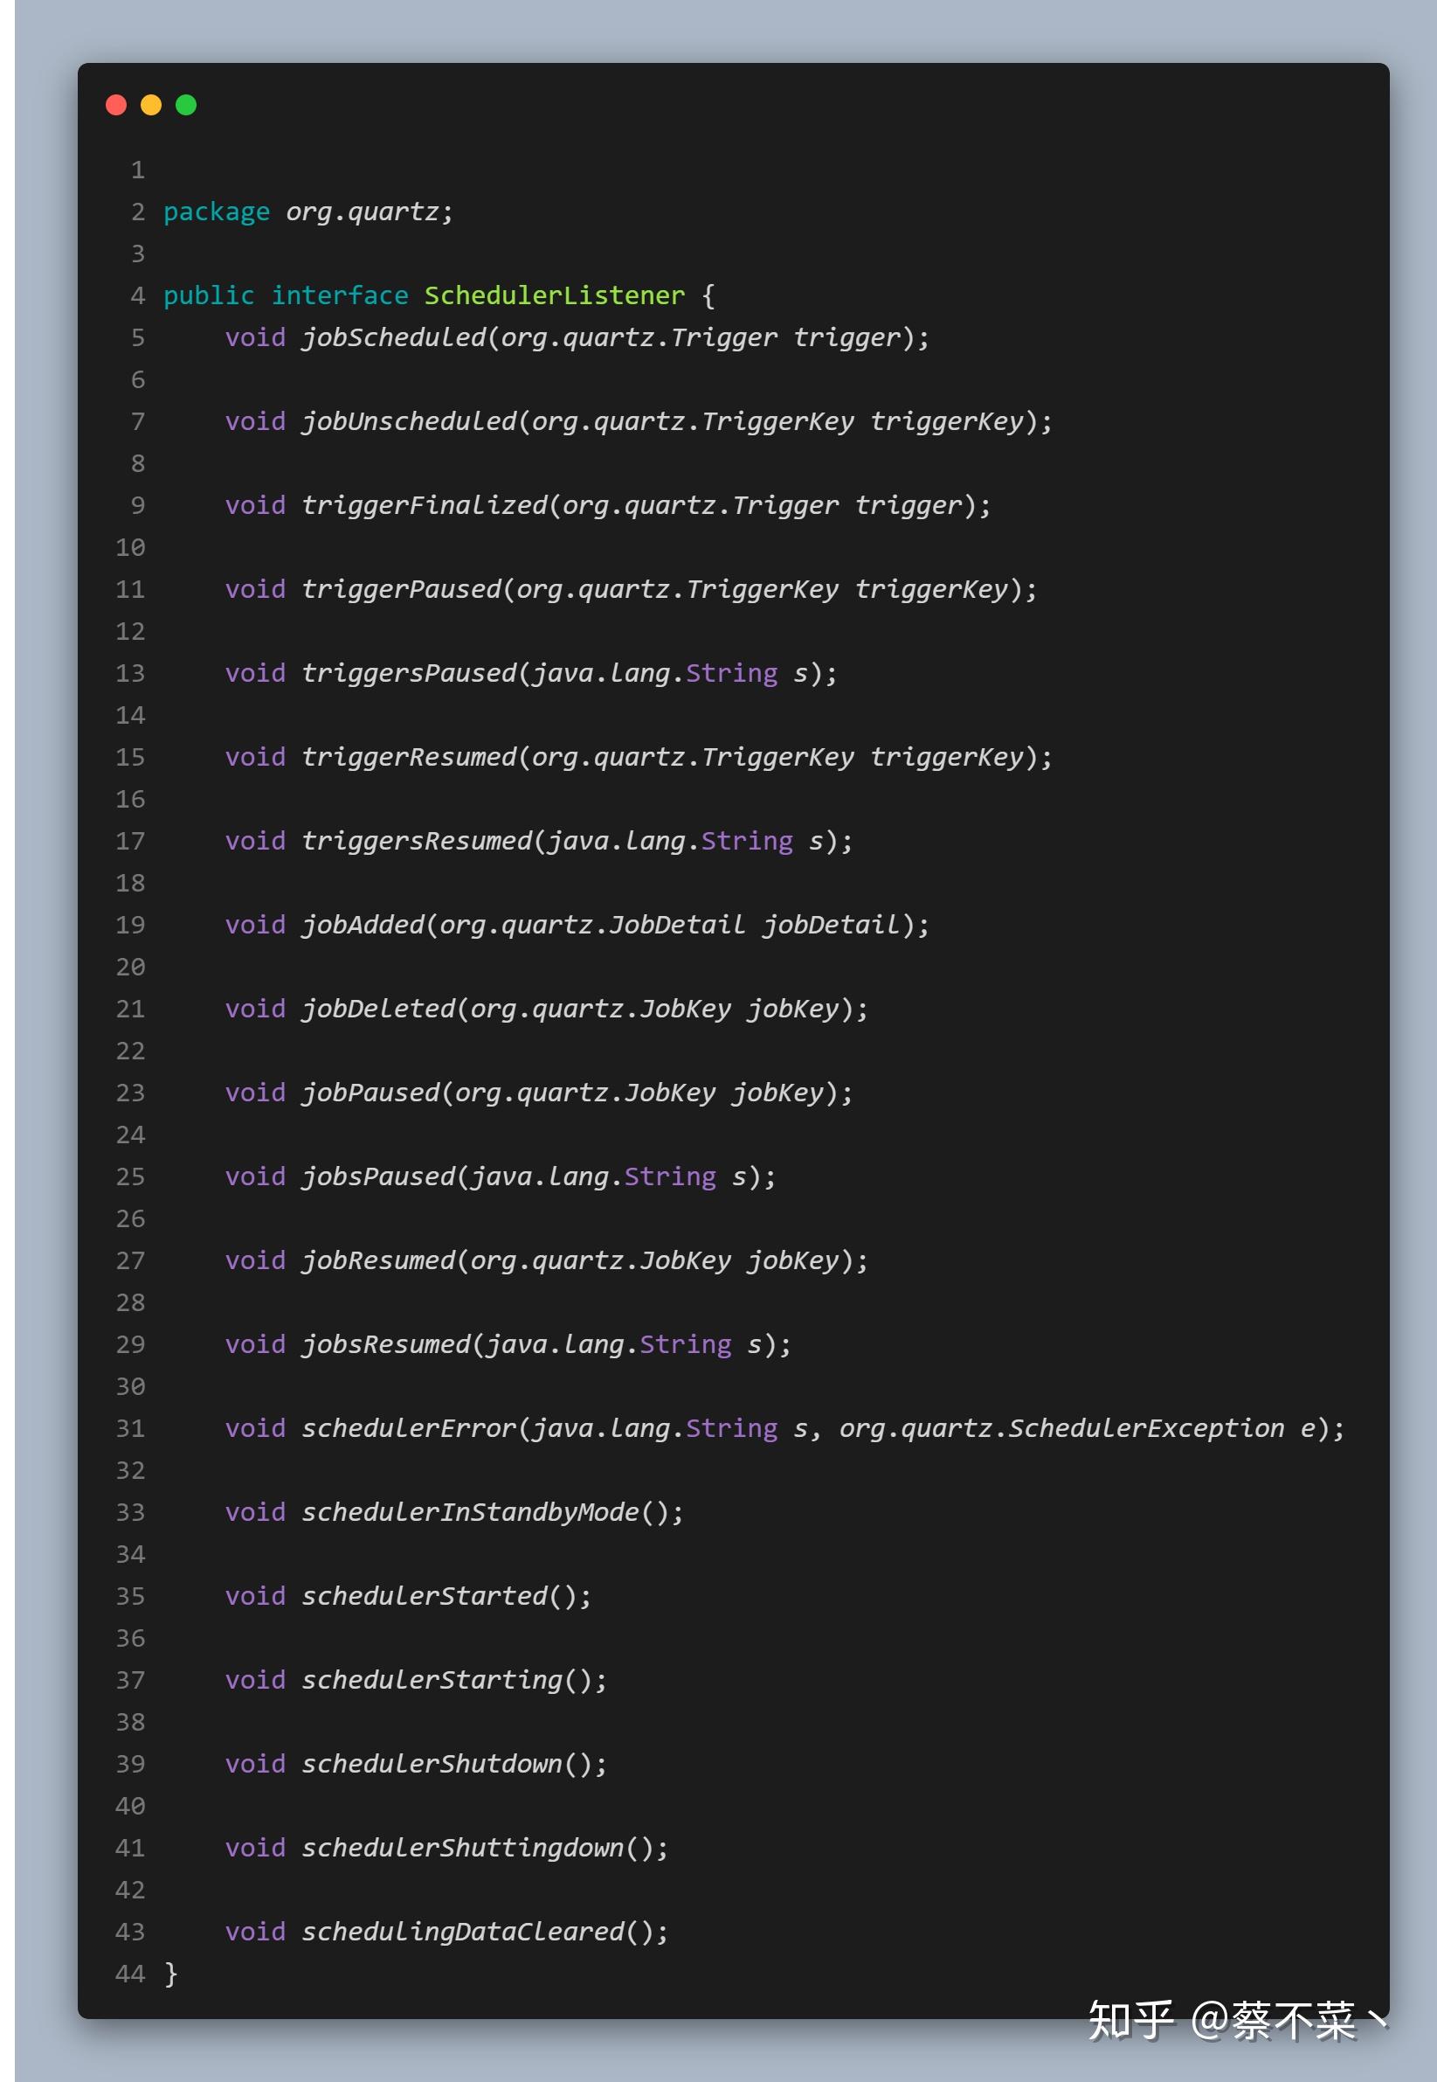The image size is (1437, 2082).
Task: Click the SchedulerListener interface name
Action: (x=555, y=295)
